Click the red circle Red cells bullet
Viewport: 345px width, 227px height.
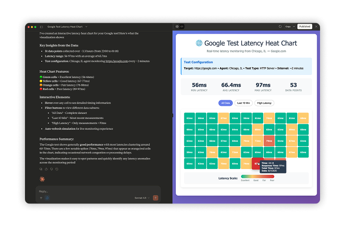(x=41, y=89)
